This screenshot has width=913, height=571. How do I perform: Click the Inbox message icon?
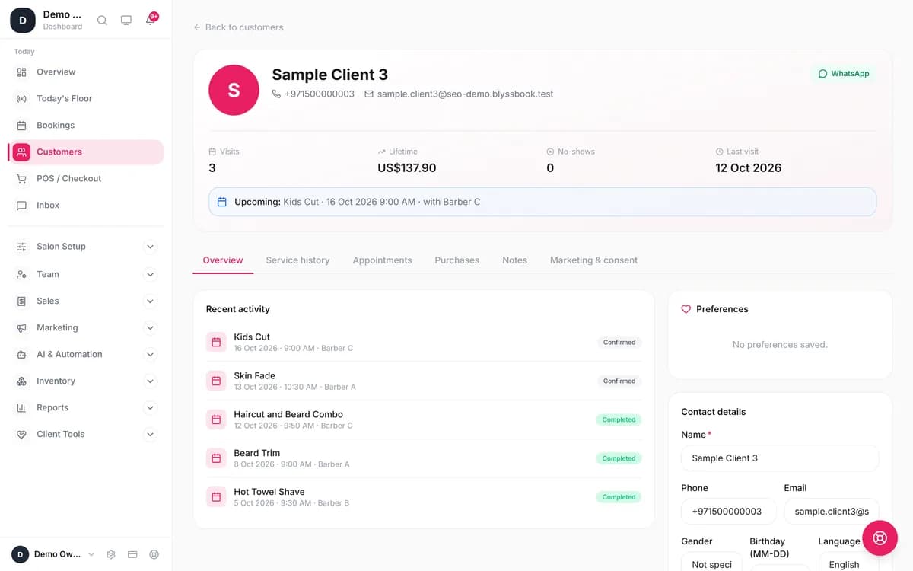point(21,205)
